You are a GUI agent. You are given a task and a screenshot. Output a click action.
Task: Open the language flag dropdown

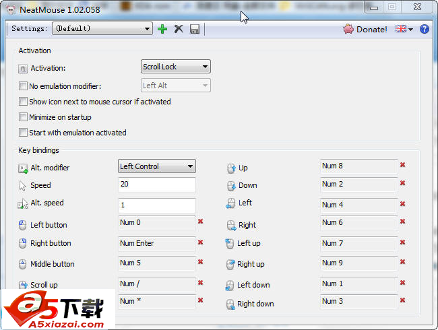[404, 29]
